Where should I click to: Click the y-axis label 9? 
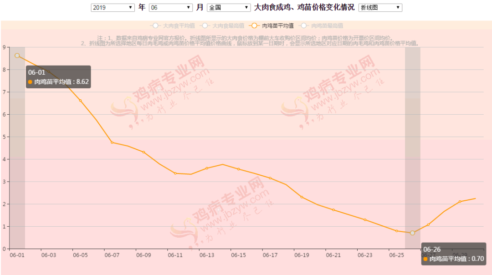(x=4, y=47)
